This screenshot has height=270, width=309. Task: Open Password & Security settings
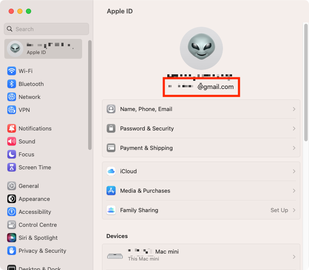click(x=201, y=128)
